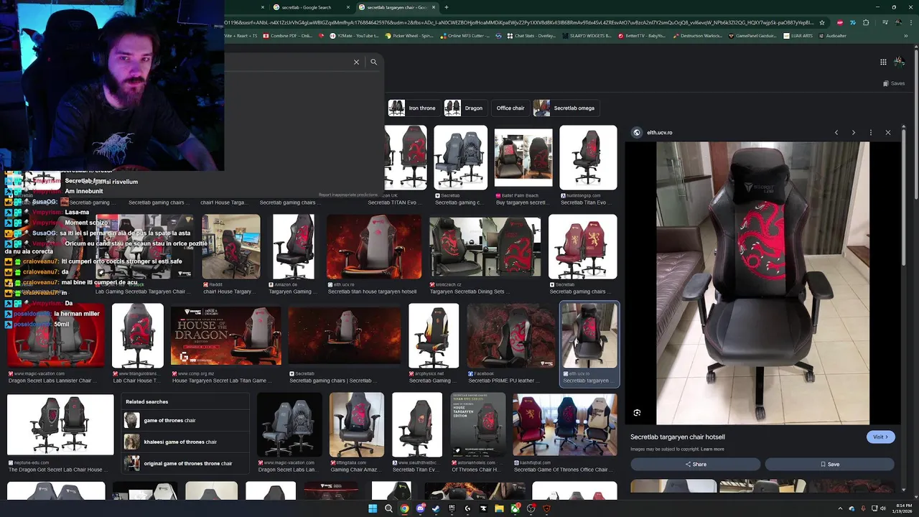Open the BetterTTV bookmark
Image resolution: width=919 pixels, height=517 pixels.
641,35
